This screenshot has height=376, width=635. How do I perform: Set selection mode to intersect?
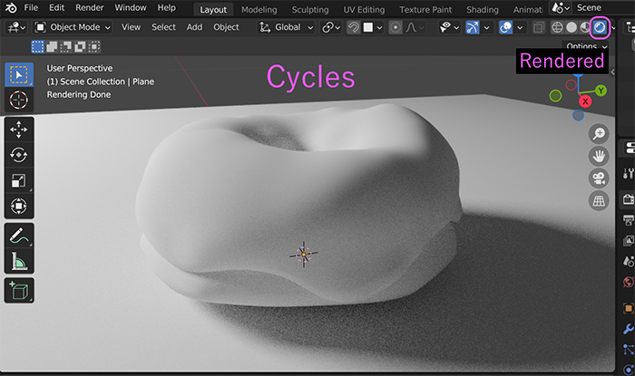click(x=94, y=47)
